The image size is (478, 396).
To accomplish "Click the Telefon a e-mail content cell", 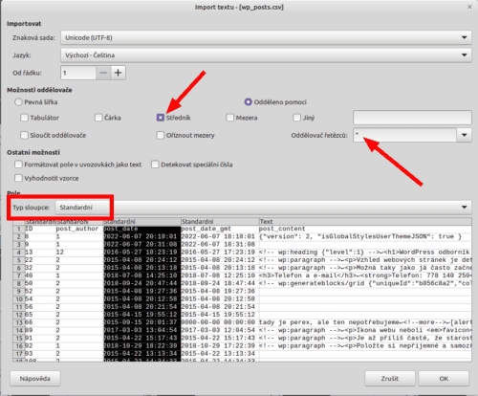I will pyautogui.click(x=365, y=275).
